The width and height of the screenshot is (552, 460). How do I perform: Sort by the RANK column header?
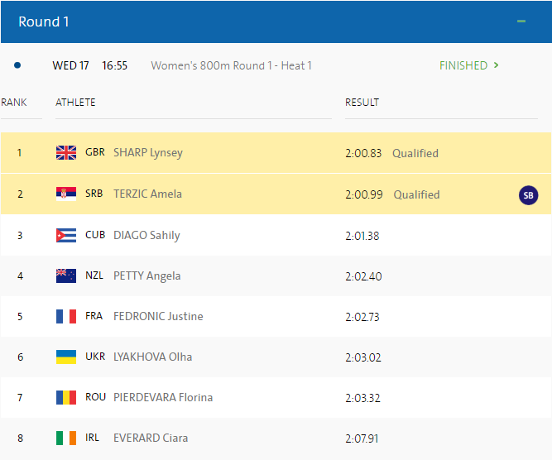click(14, 103)
